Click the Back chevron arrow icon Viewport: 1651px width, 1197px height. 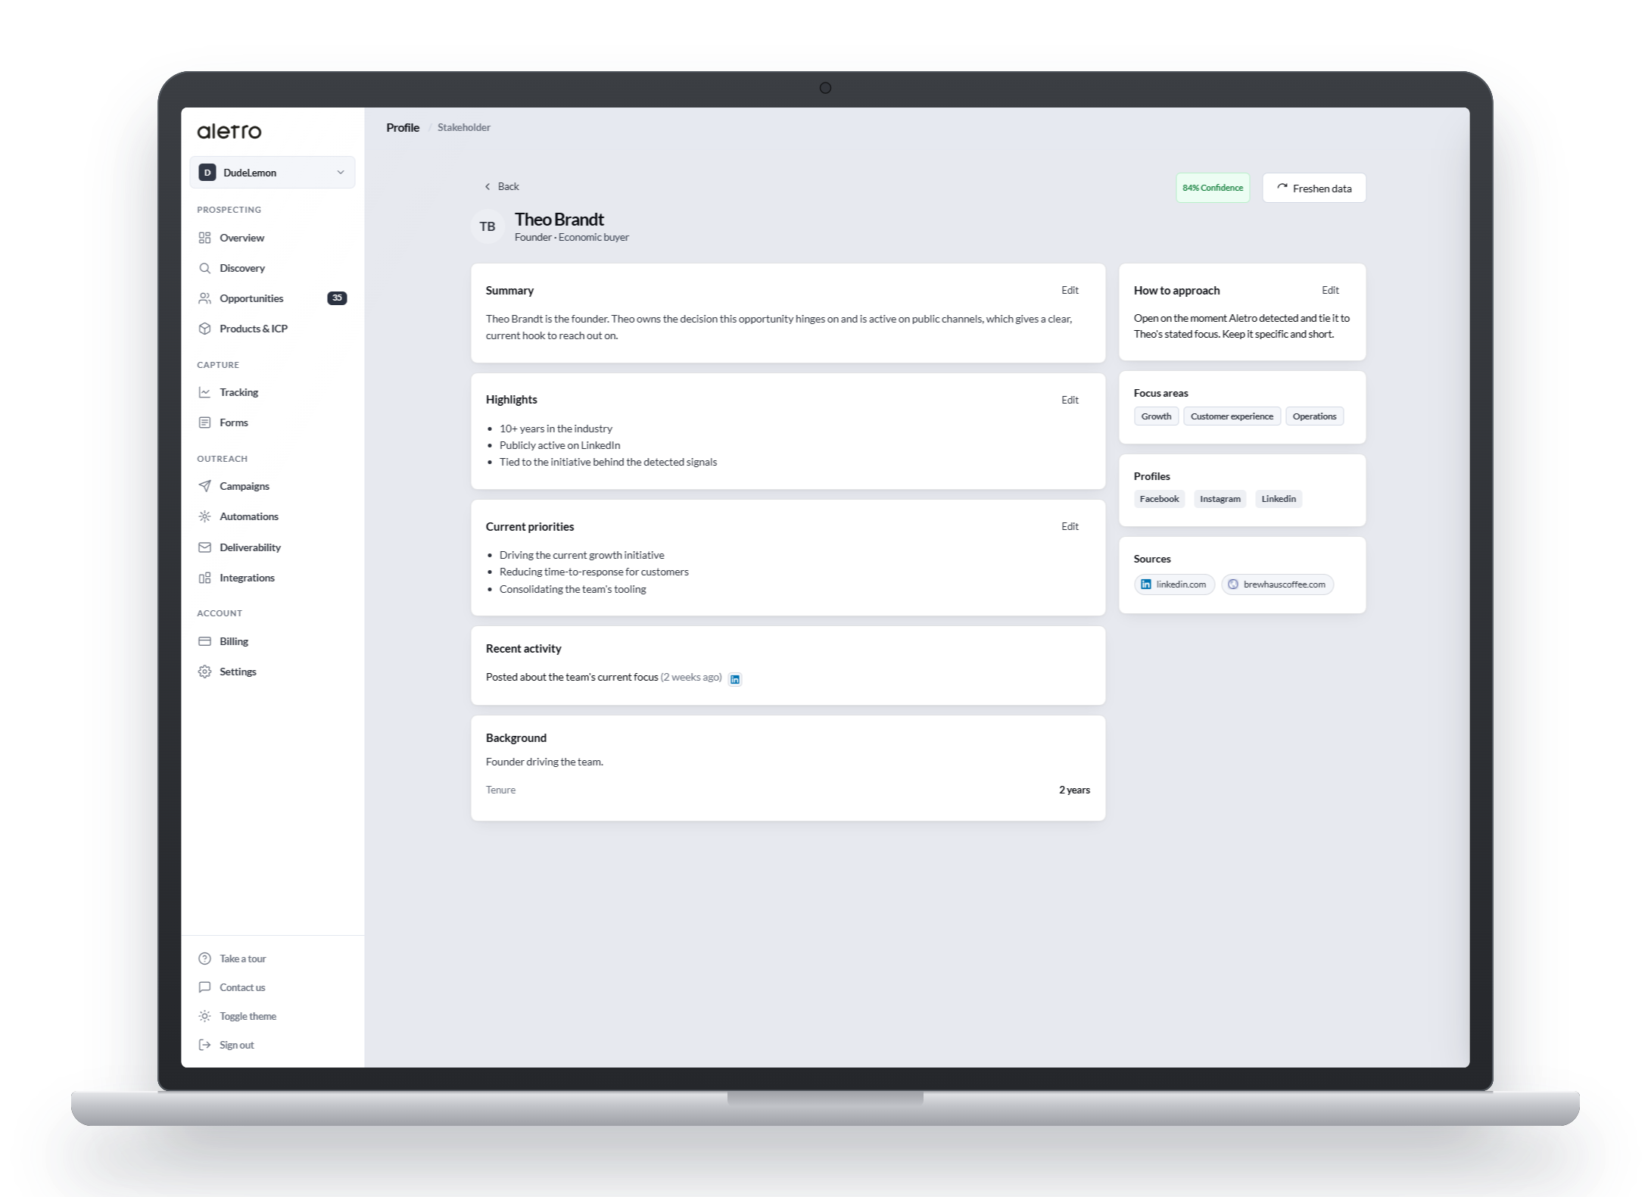coord(488,186)
